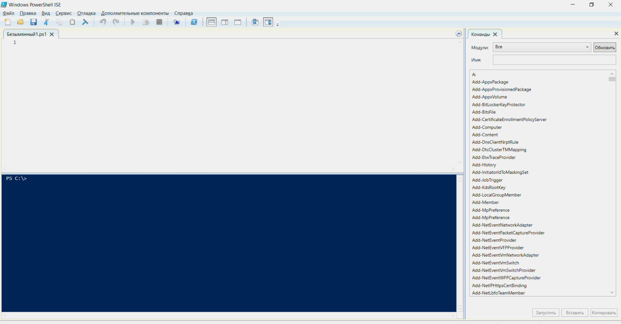Show script pane on top layout

pyautogui.click(x=211, y=22)
